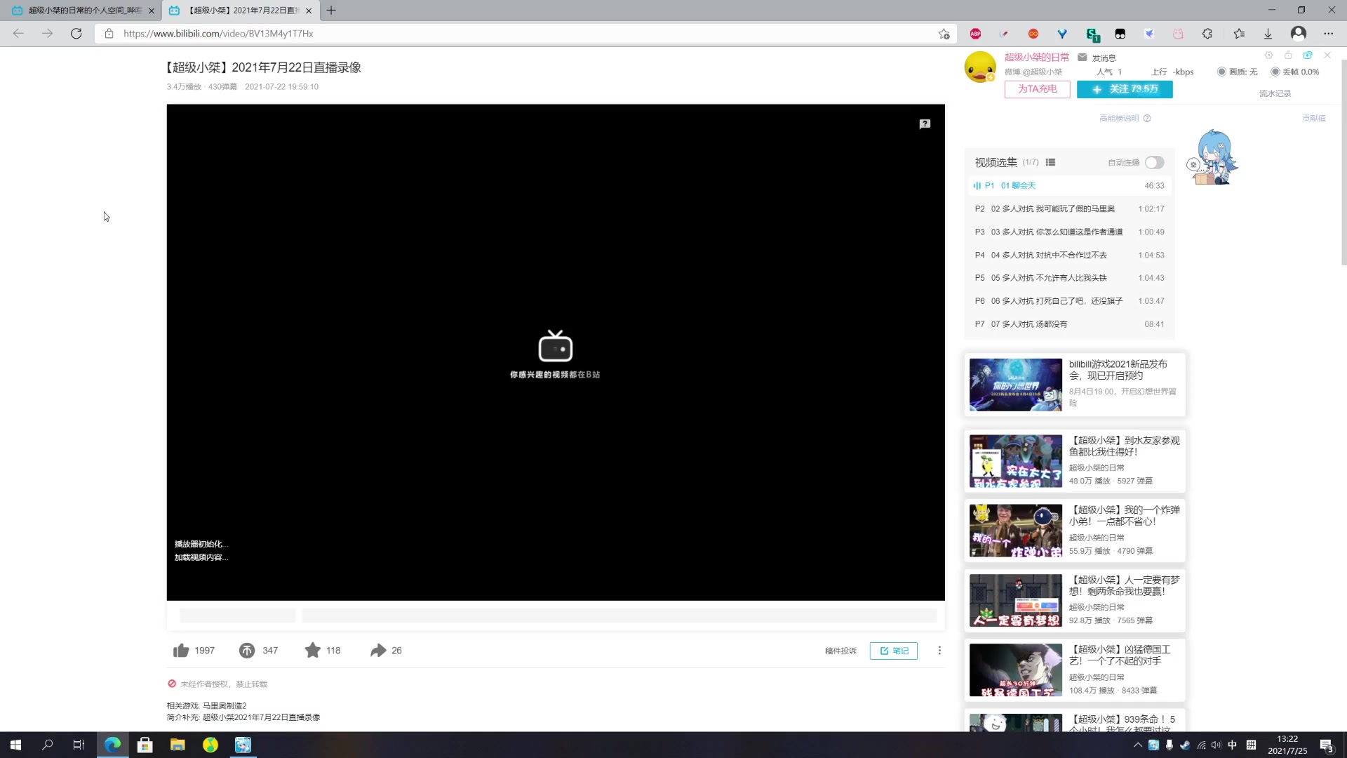Open the browser Favorites list icon
Viewport: 1347px width, 758px height.
(1239, 34)
